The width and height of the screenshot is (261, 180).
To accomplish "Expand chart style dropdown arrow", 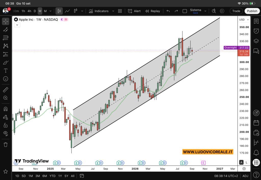I will coord(82,11).
